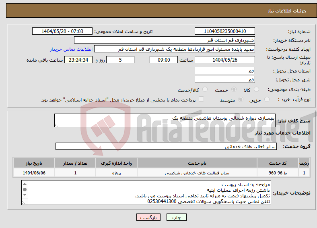The image size is (317, 228).
Task: Select the خدمت radio button
Action: click(x=234, y=89)
